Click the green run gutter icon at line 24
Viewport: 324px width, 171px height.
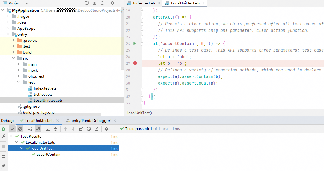point(135,43)
